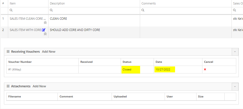Click the search icon in the Description filter

51,10
